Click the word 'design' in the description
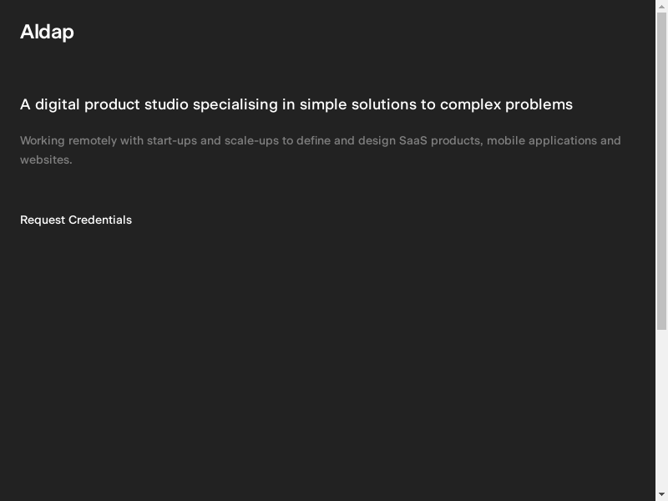 click(377, 140)
